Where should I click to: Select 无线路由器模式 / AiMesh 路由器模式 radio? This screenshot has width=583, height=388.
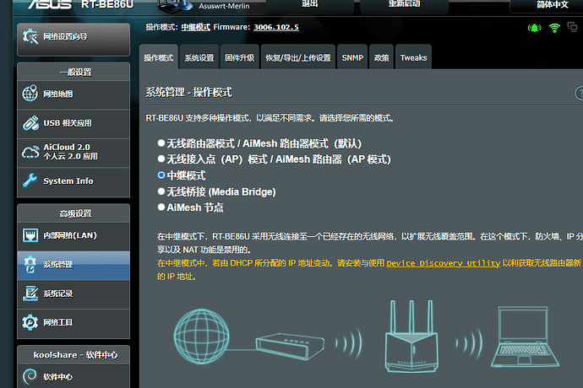(161, 143)
